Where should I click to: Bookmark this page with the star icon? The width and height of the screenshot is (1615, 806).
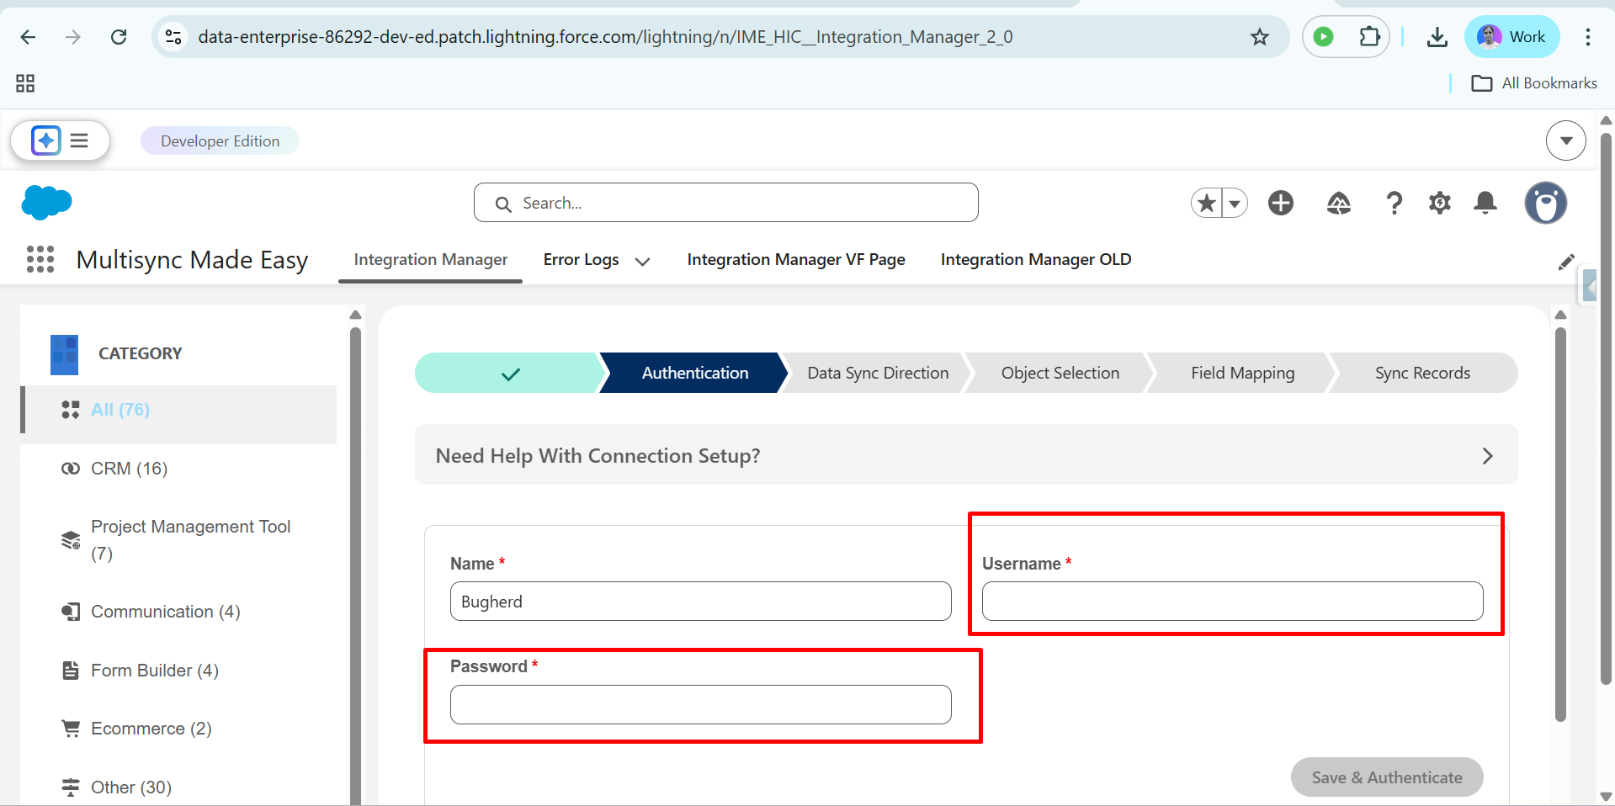coord(1259,37)
